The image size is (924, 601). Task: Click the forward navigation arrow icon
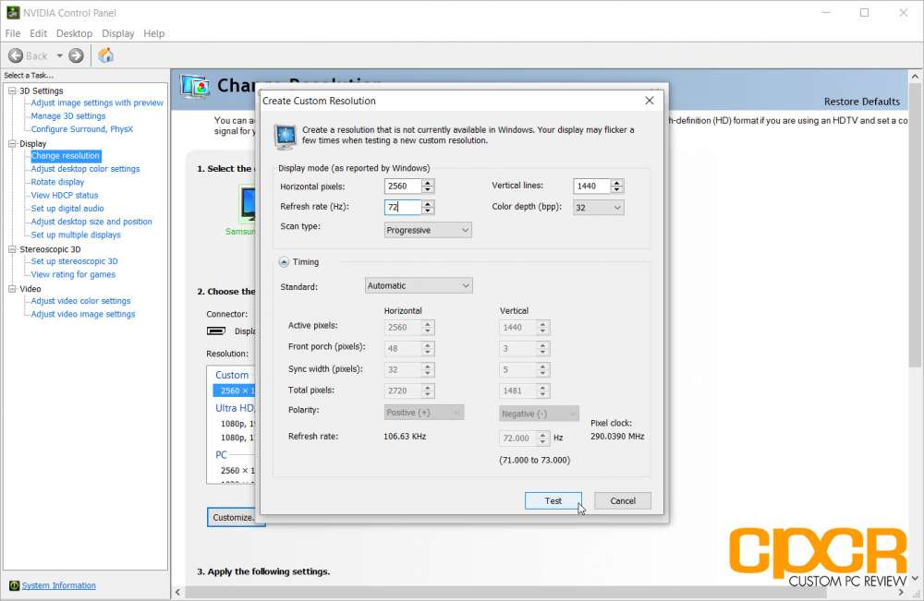[x=75, y=54]
